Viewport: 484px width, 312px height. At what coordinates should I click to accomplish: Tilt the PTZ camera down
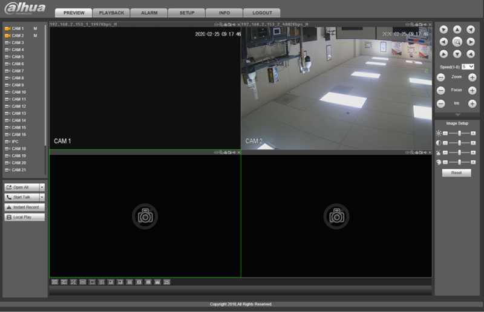pyautogui.click(x=457, y=54)
